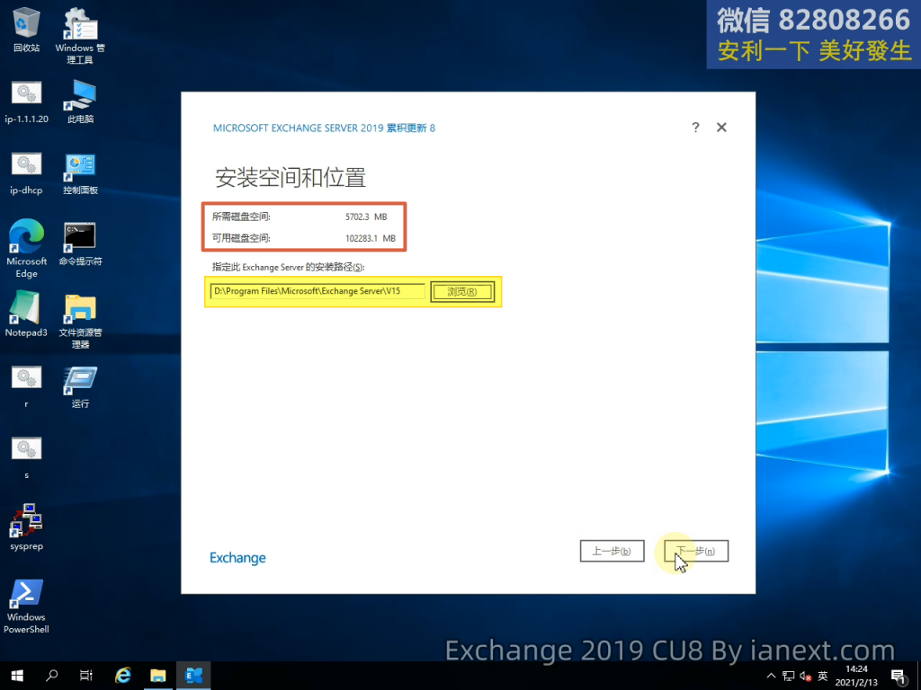The height and width of the screenshot is (690, 921).
Task: Open the Windows Start menu
Action: pos(17,675)
